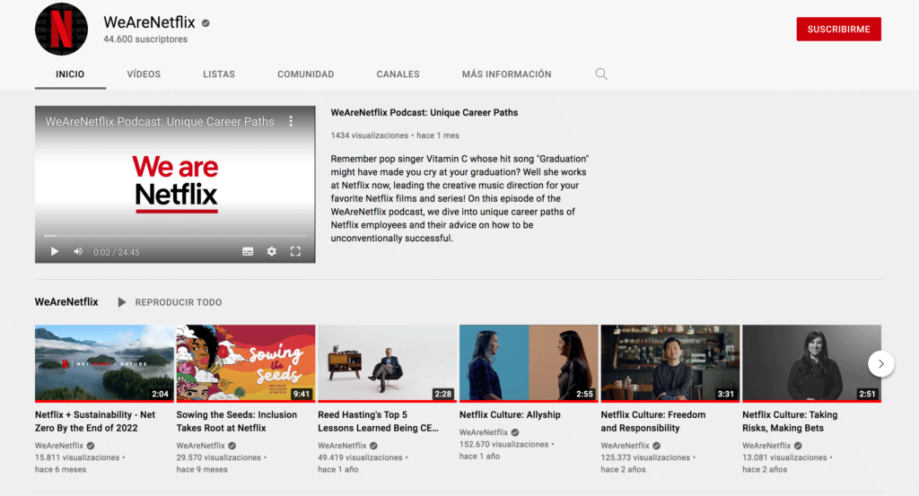
Task: Open video player settings gear
Action: [x=272, y=252]
